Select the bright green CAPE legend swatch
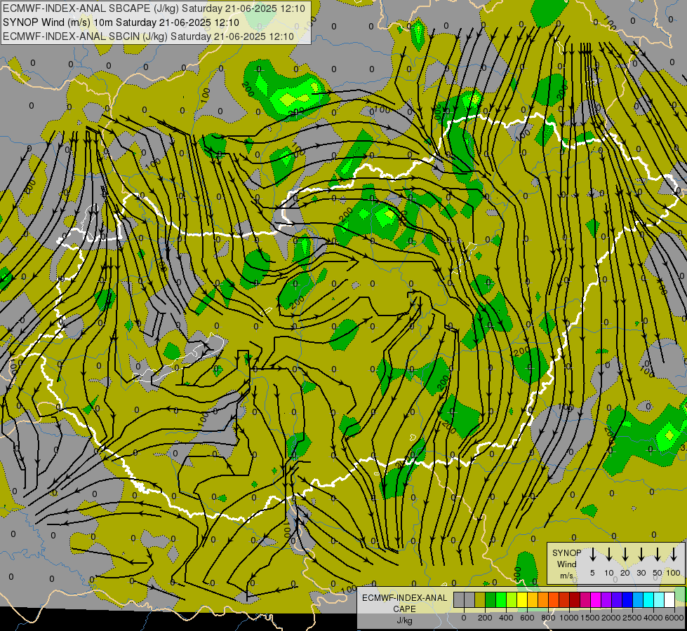The height and width of the screenshot is (631, 687). click(x=501, y=599)
